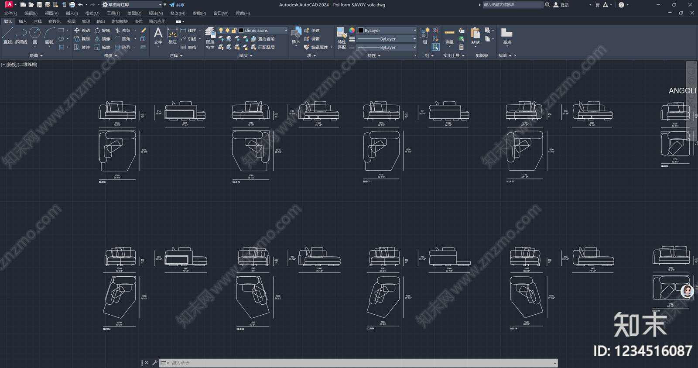698x368 pixels.
Task: Activate the Mirror (镜像) tool
Action: pyautogui.click(x=102, y=39)
